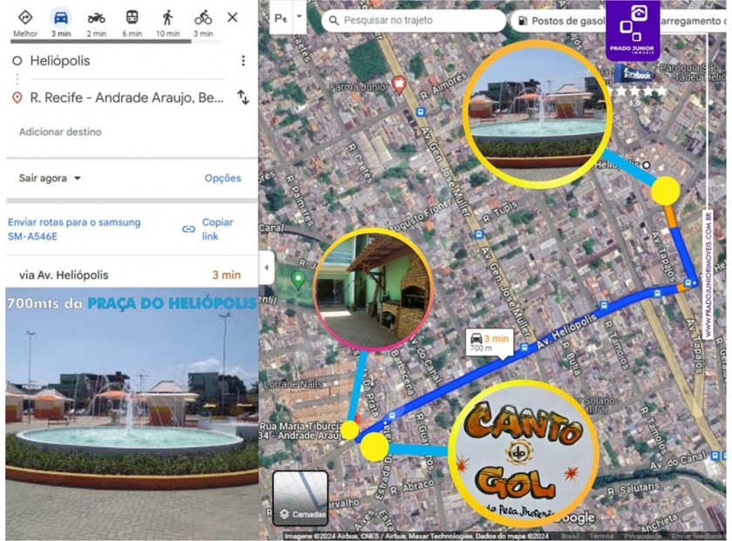
Task: Click the barbecue area circular photo
Action: pyautogui.click(x=373, y=289)
